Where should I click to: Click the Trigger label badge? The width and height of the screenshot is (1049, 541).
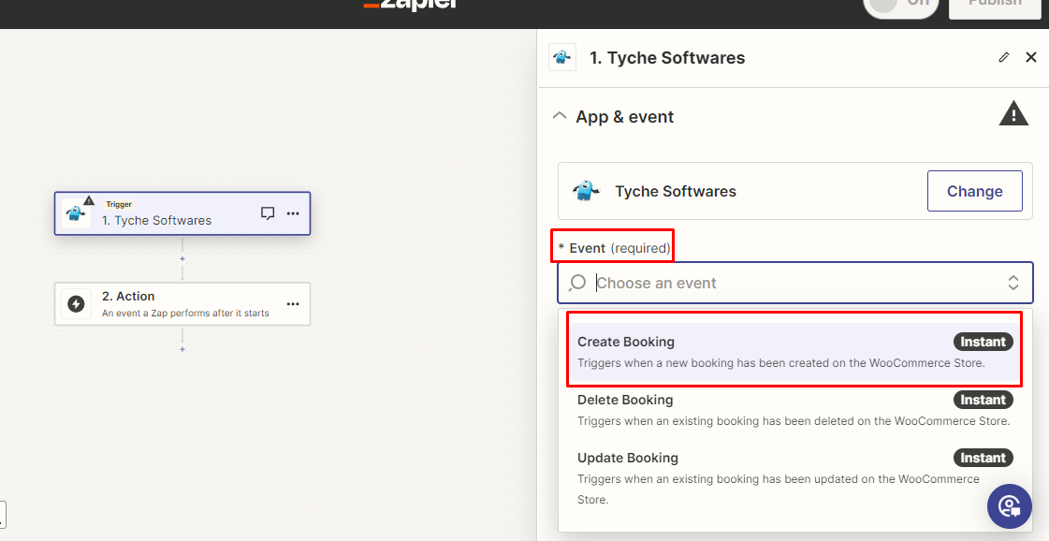pyautogui.click(x=119, y=204)
